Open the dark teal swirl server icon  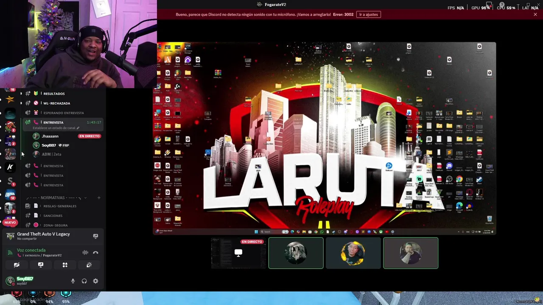(x=10, y=113)
